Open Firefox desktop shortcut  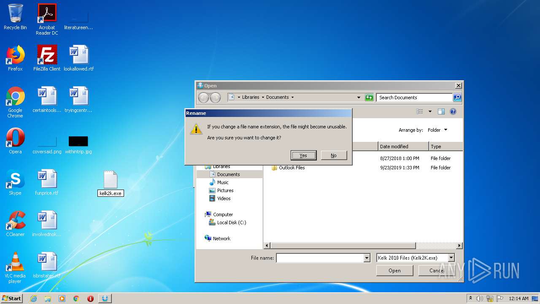15,58
